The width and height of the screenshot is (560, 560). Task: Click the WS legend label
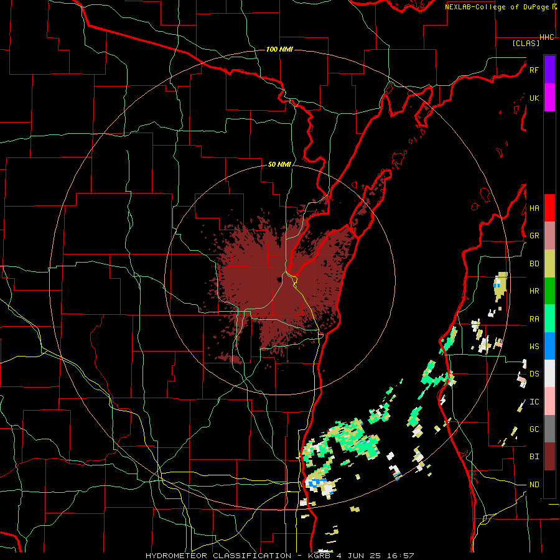(x=534, y=347)
